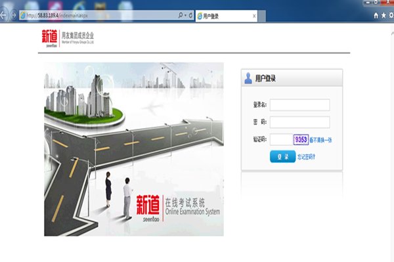Click the 验证码 captcha input field

point(281,139)
